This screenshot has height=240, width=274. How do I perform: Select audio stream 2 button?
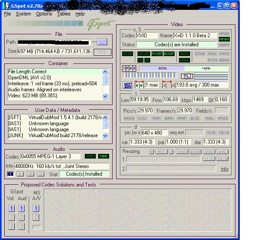pyautogui.click(x=21, y=174)
